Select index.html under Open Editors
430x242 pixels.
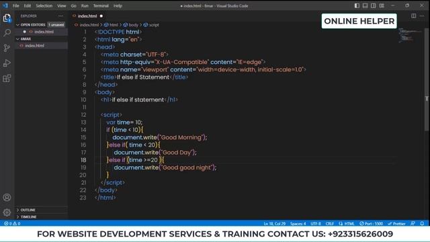click(44, 32)
